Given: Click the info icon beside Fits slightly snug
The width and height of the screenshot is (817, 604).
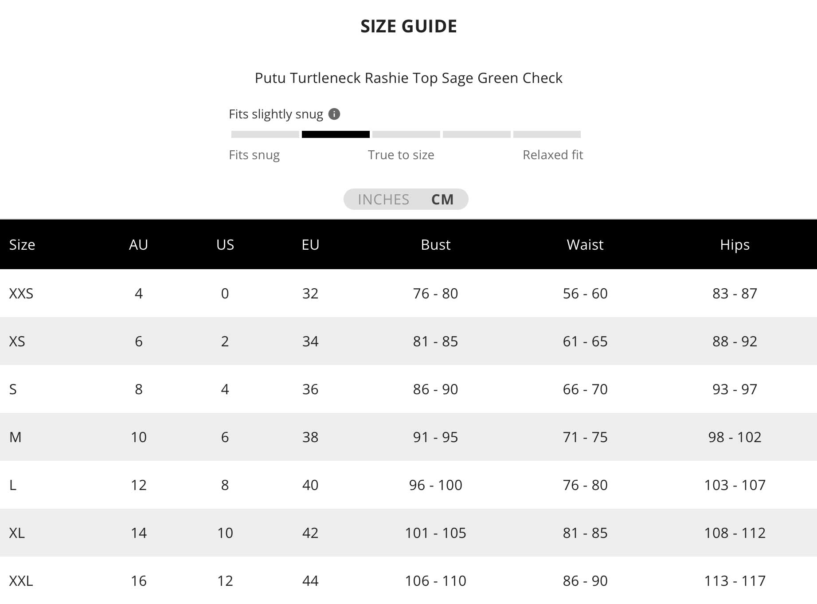Looking at the screenshot, I should coord(334,114).
